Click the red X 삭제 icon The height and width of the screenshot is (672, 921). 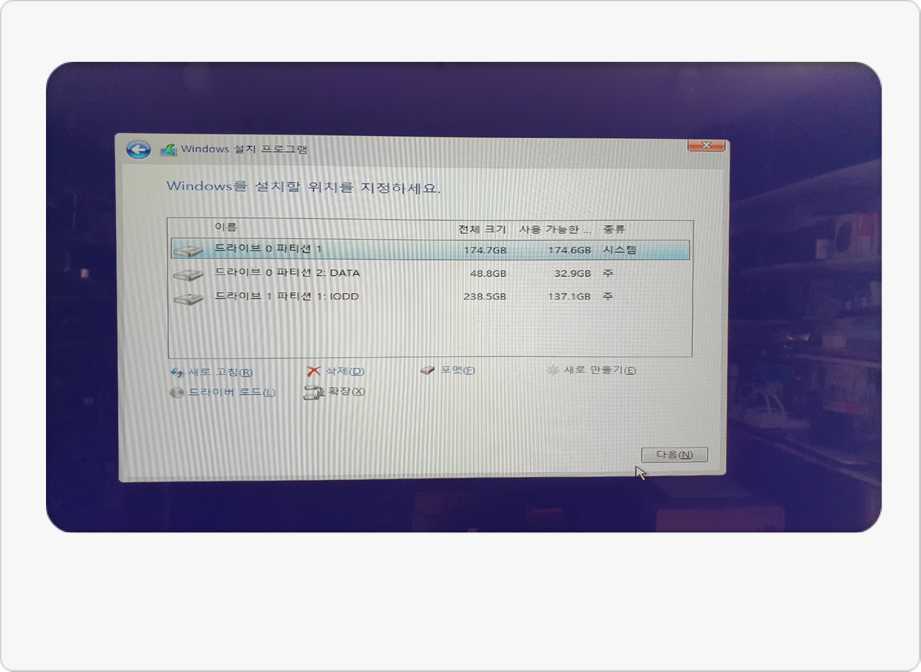click(x=314, y=371)
